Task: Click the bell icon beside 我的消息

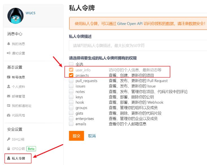Action: coord(8,44)
